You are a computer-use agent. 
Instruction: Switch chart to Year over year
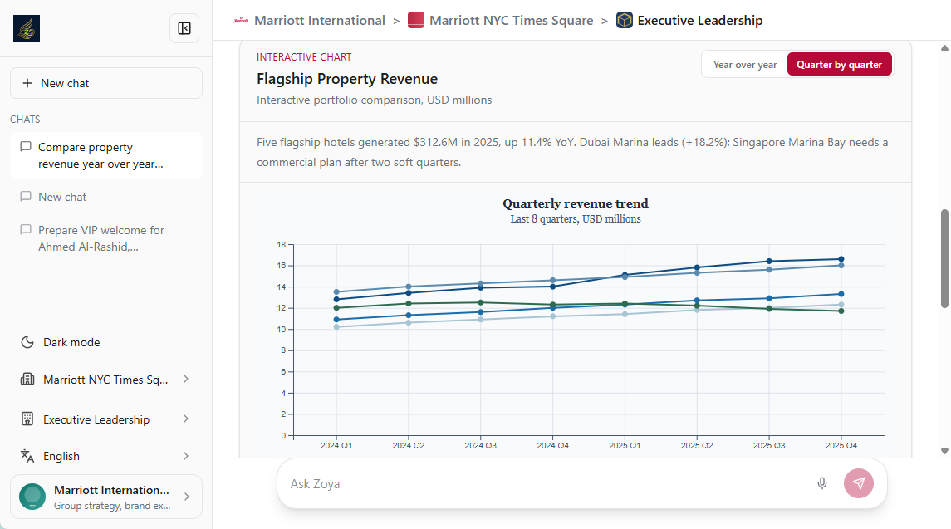pyautogui.click(x=745, y=64)
